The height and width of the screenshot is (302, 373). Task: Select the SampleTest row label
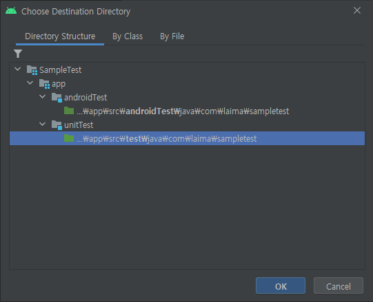coord(61,70)
